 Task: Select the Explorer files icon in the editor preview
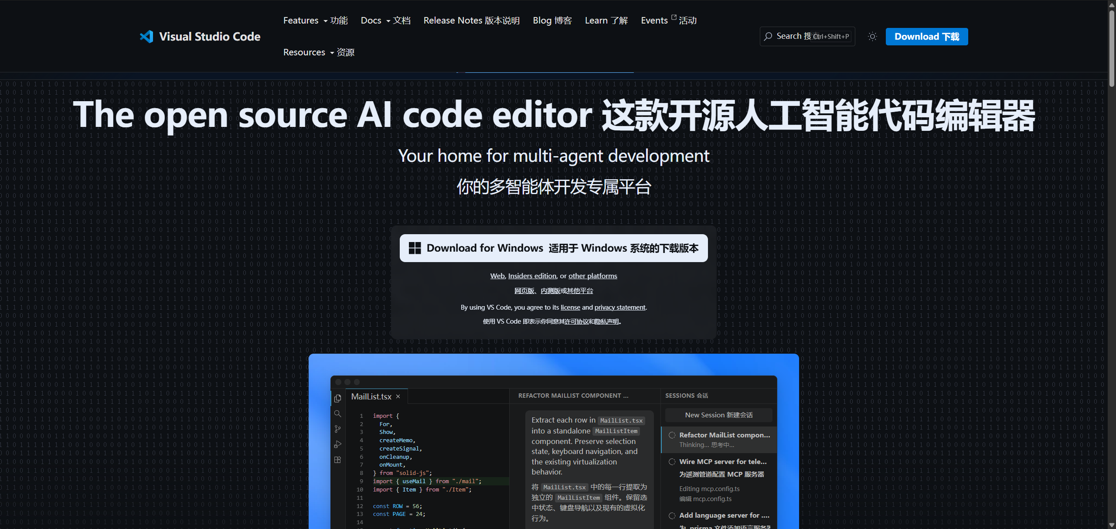[337, 398]
